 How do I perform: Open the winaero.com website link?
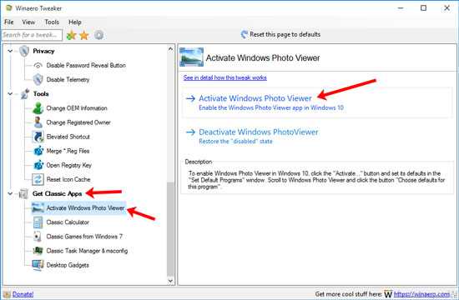[x=421, y=294]
